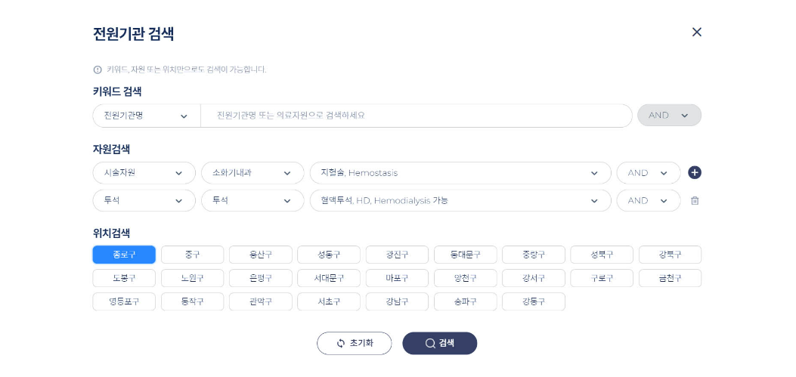
Task: Select the 영등포구 district chip
Action: pyautogui.click(x=124, y=301)
